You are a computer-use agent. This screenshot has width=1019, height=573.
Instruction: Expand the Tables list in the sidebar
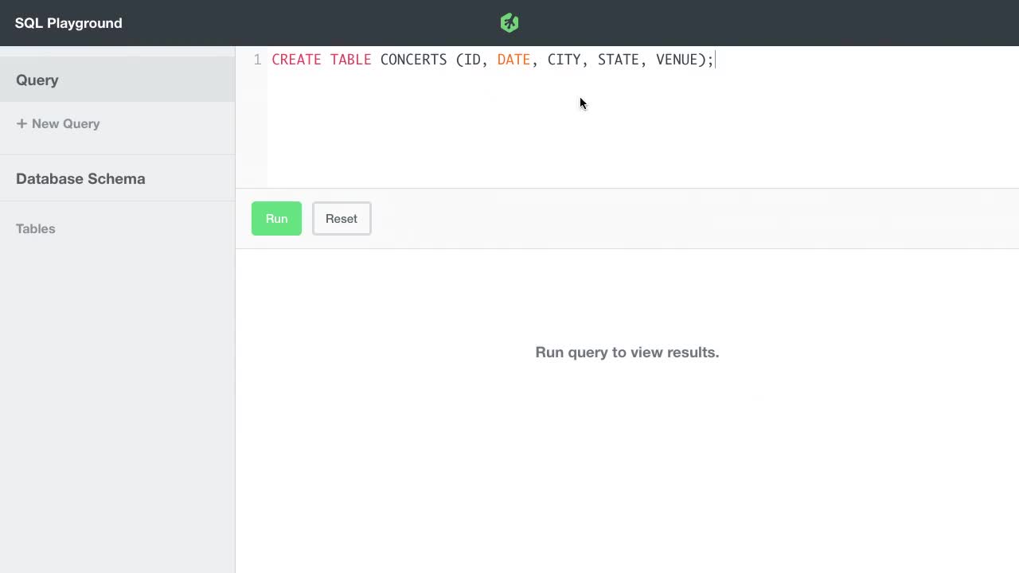[x=35, y=228]
